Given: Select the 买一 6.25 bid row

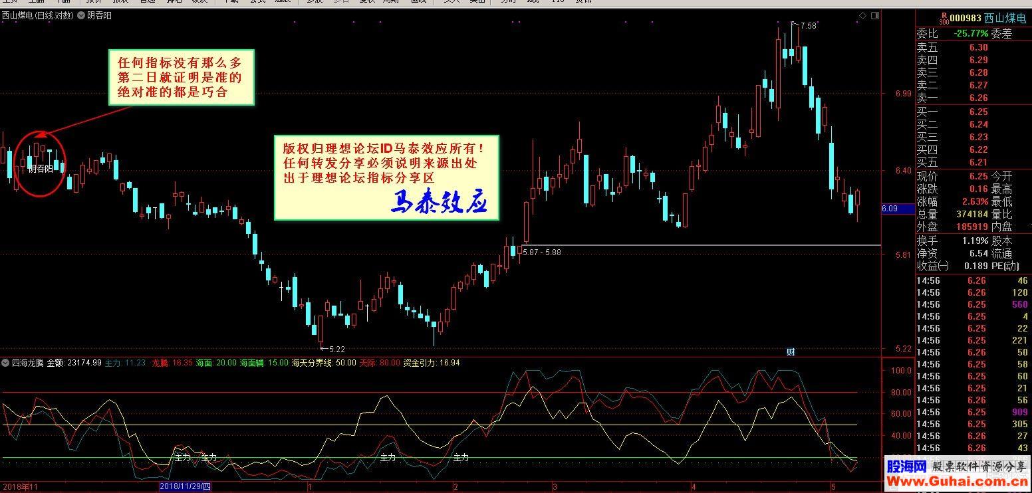Looking at the screenshot, I should click(973, 112).
